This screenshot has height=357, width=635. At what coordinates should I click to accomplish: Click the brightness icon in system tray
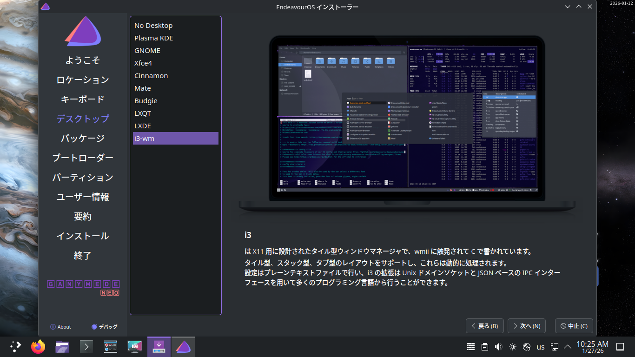513,347
